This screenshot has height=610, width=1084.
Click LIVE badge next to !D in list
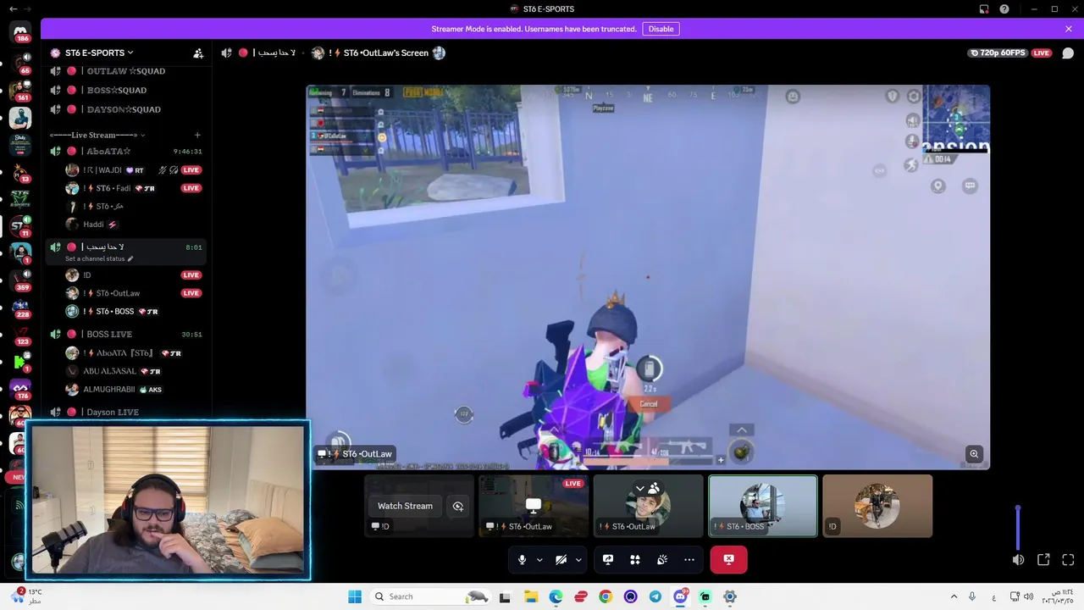click(x=191, y=275)
